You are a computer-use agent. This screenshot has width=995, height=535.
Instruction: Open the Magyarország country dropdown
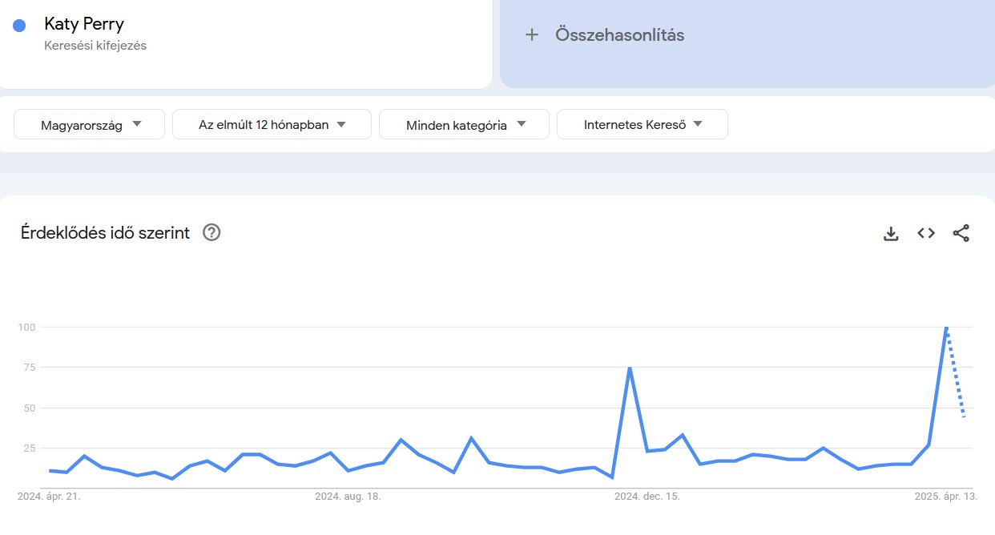tap(90, 124)
